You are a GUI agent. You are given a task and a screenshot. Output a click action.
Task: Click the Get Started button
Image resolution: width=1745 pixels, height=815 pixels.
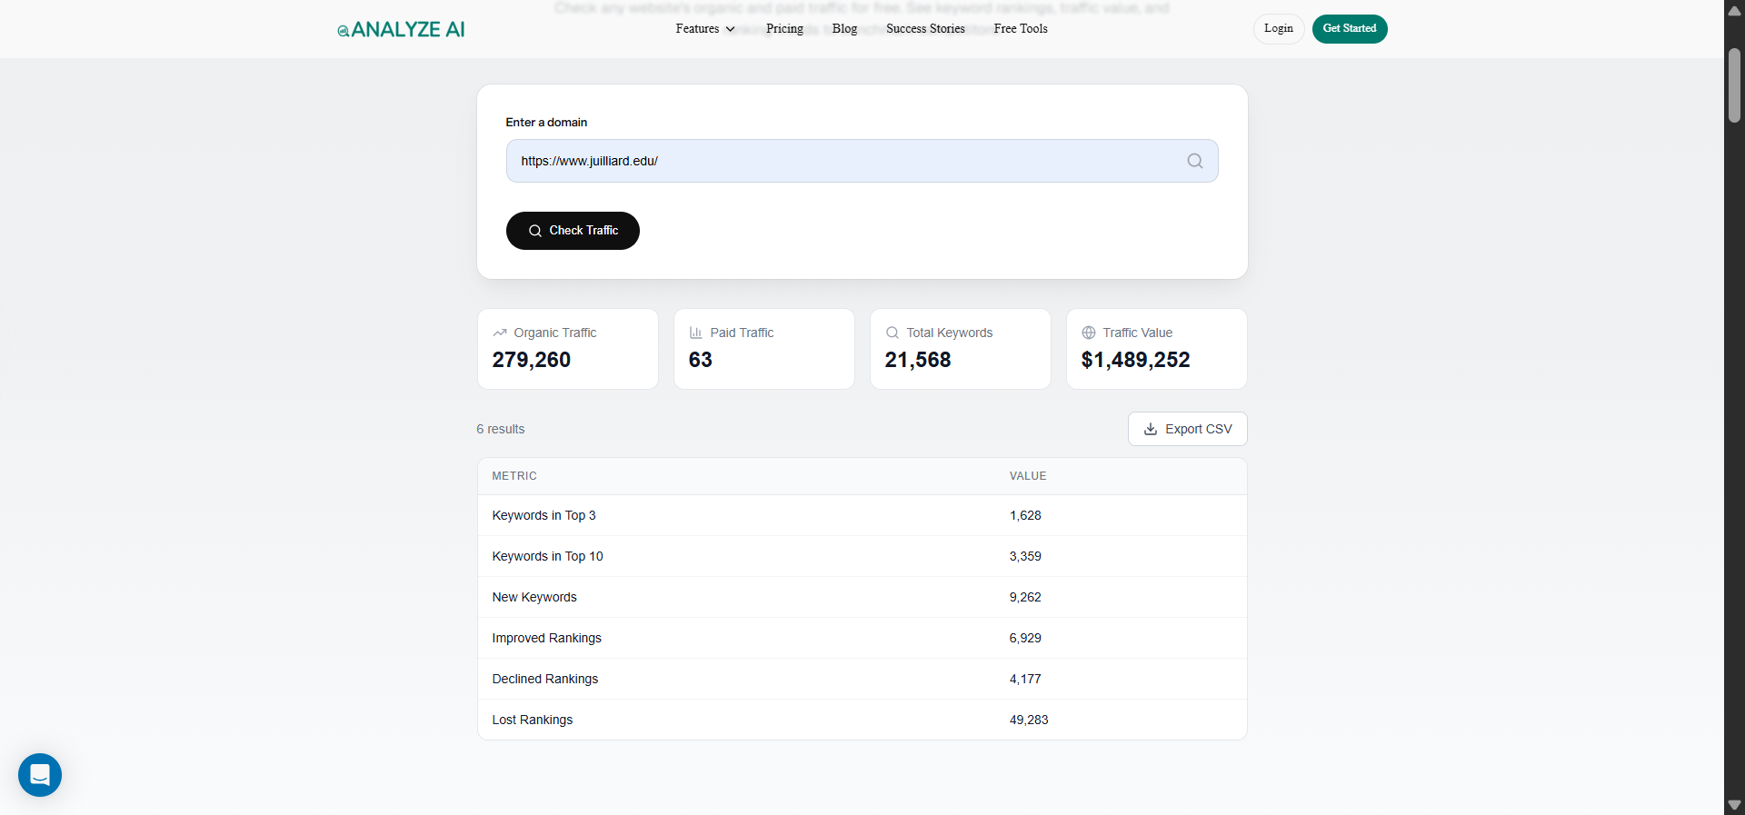pos(1350,29)
